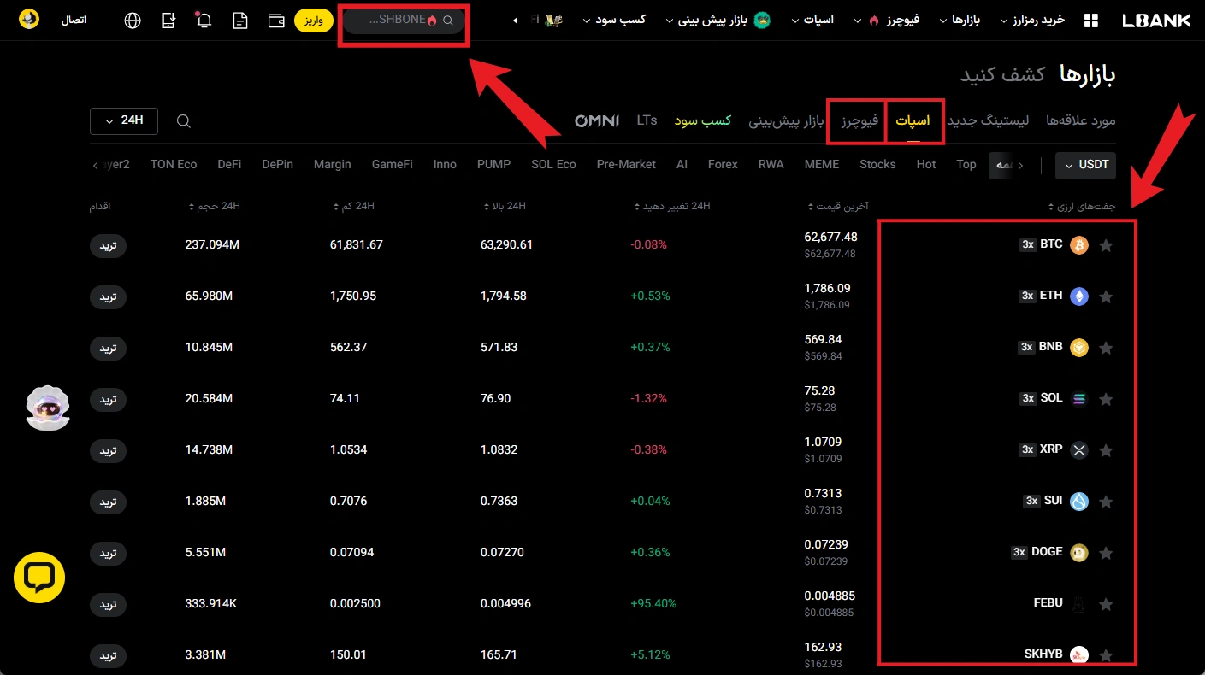Mark DOGE as favorite with star
The image size is (1205, 675).
(x=1106, y=554)
